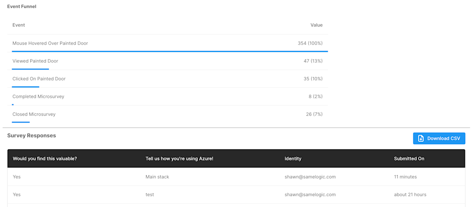Click the Value column header

pyautogui.click(x=316, y=25)
